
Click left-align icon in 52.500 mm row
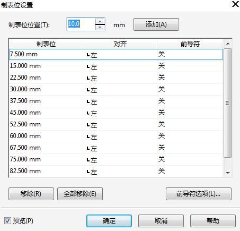point(88,125)
